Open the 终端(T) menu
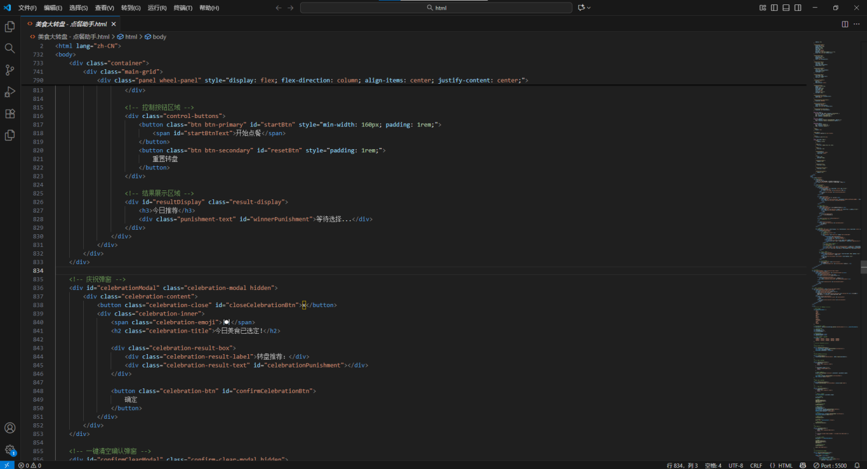867x469 pixels. click(x=183, y=8)
